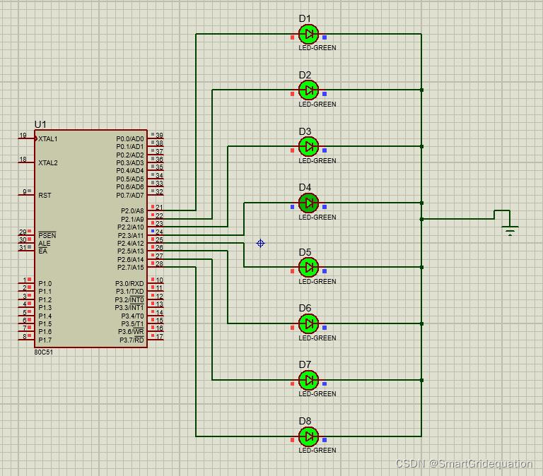Click the D2 green LED component
543x476 pixels.
[x=308, y=90]
